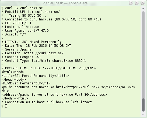Click the IP address 80.67.6.50 in Trying line
The width and height of the screenshot is (147, 118).
pyautogui.click(x=31, y=16)
